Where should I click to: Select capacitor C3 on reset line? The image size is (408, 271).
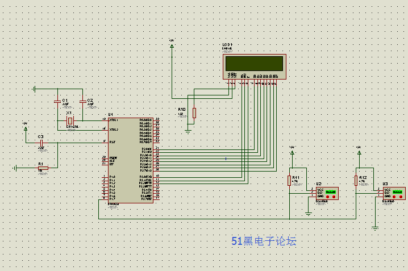tap(41, 142)
